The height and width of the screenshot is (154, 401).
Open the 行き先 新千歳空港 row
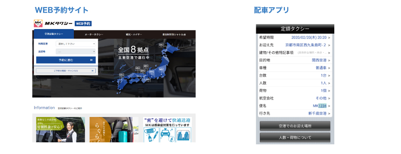(x=295, y=113)
